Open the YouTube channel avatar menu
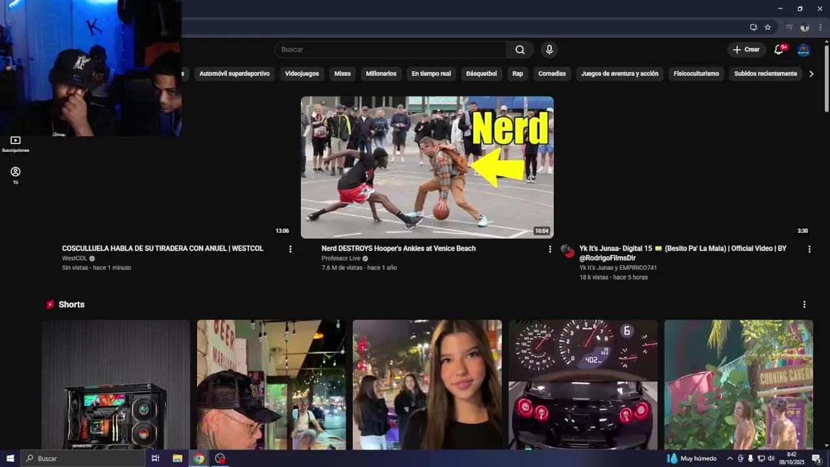The image size is (830, 467). [x=803, y=50]
